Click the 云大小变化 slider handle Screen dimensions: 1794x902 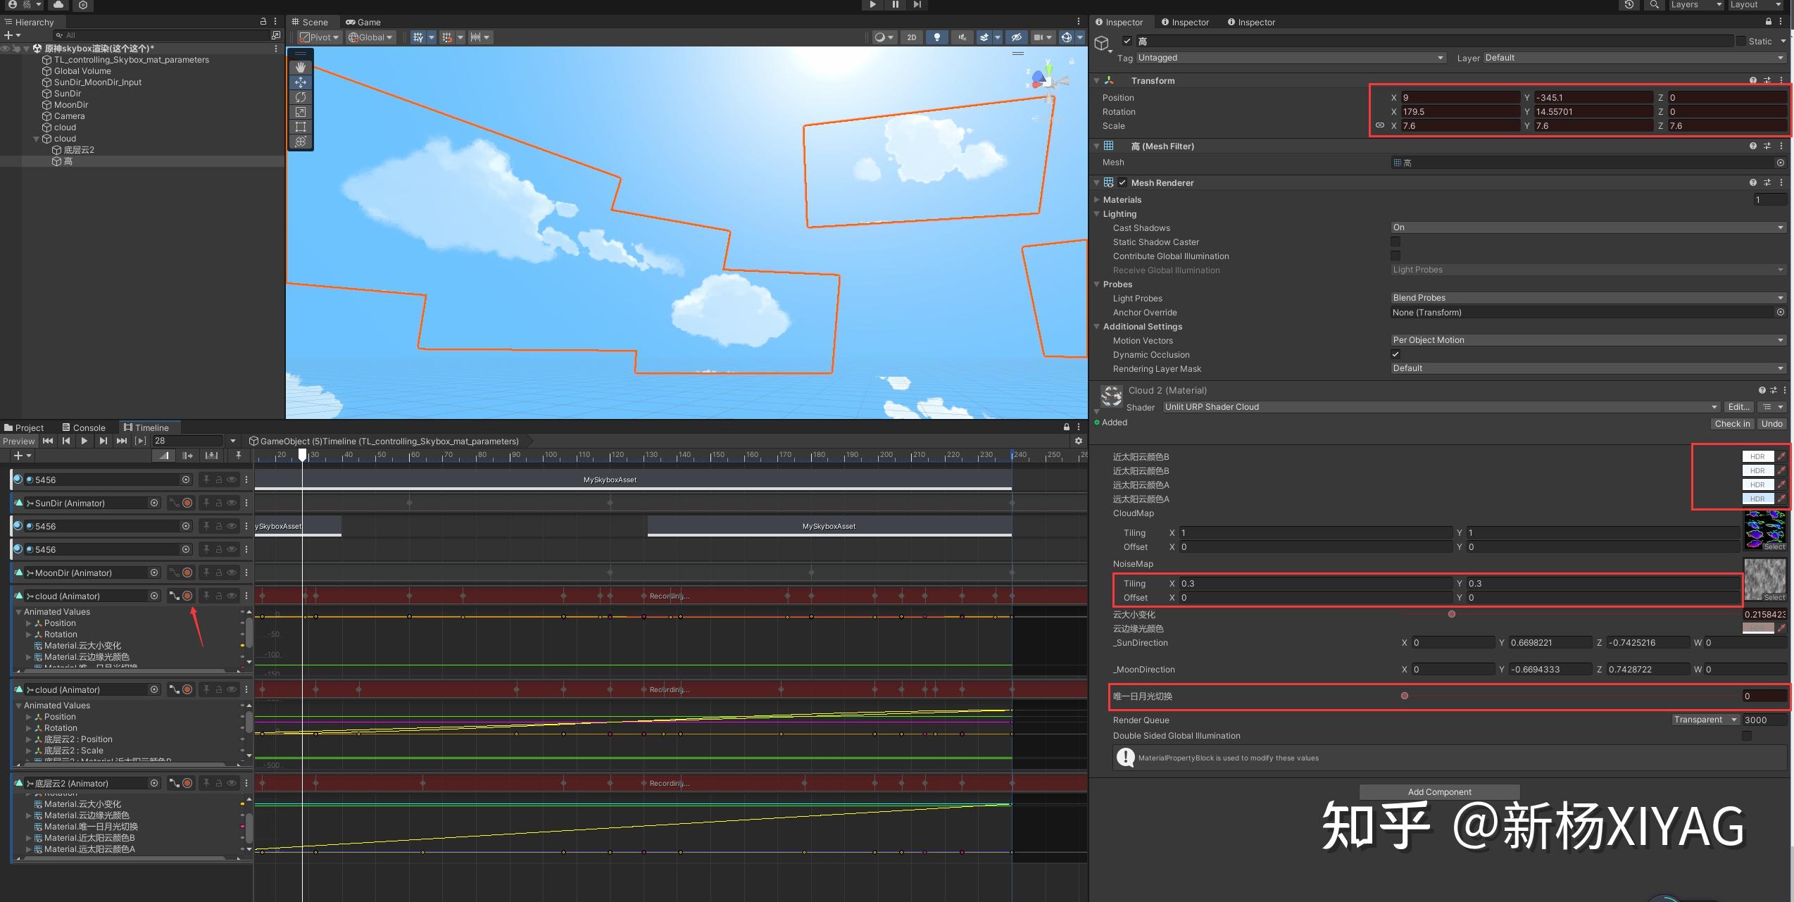1452,614
